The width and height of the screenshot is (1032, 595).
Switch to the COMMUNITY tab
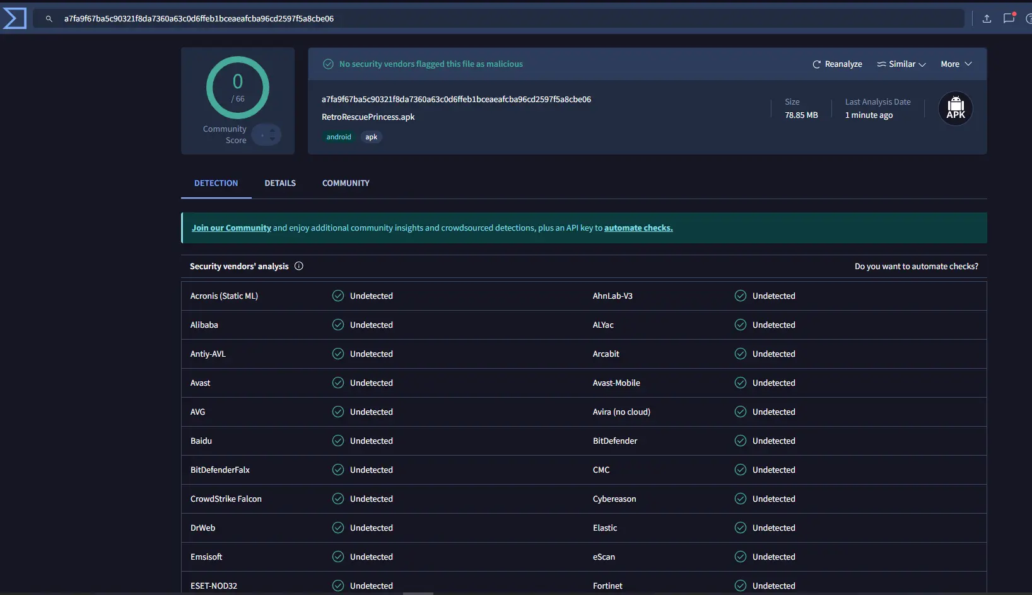pyautogui.click(x=346, y=183)
